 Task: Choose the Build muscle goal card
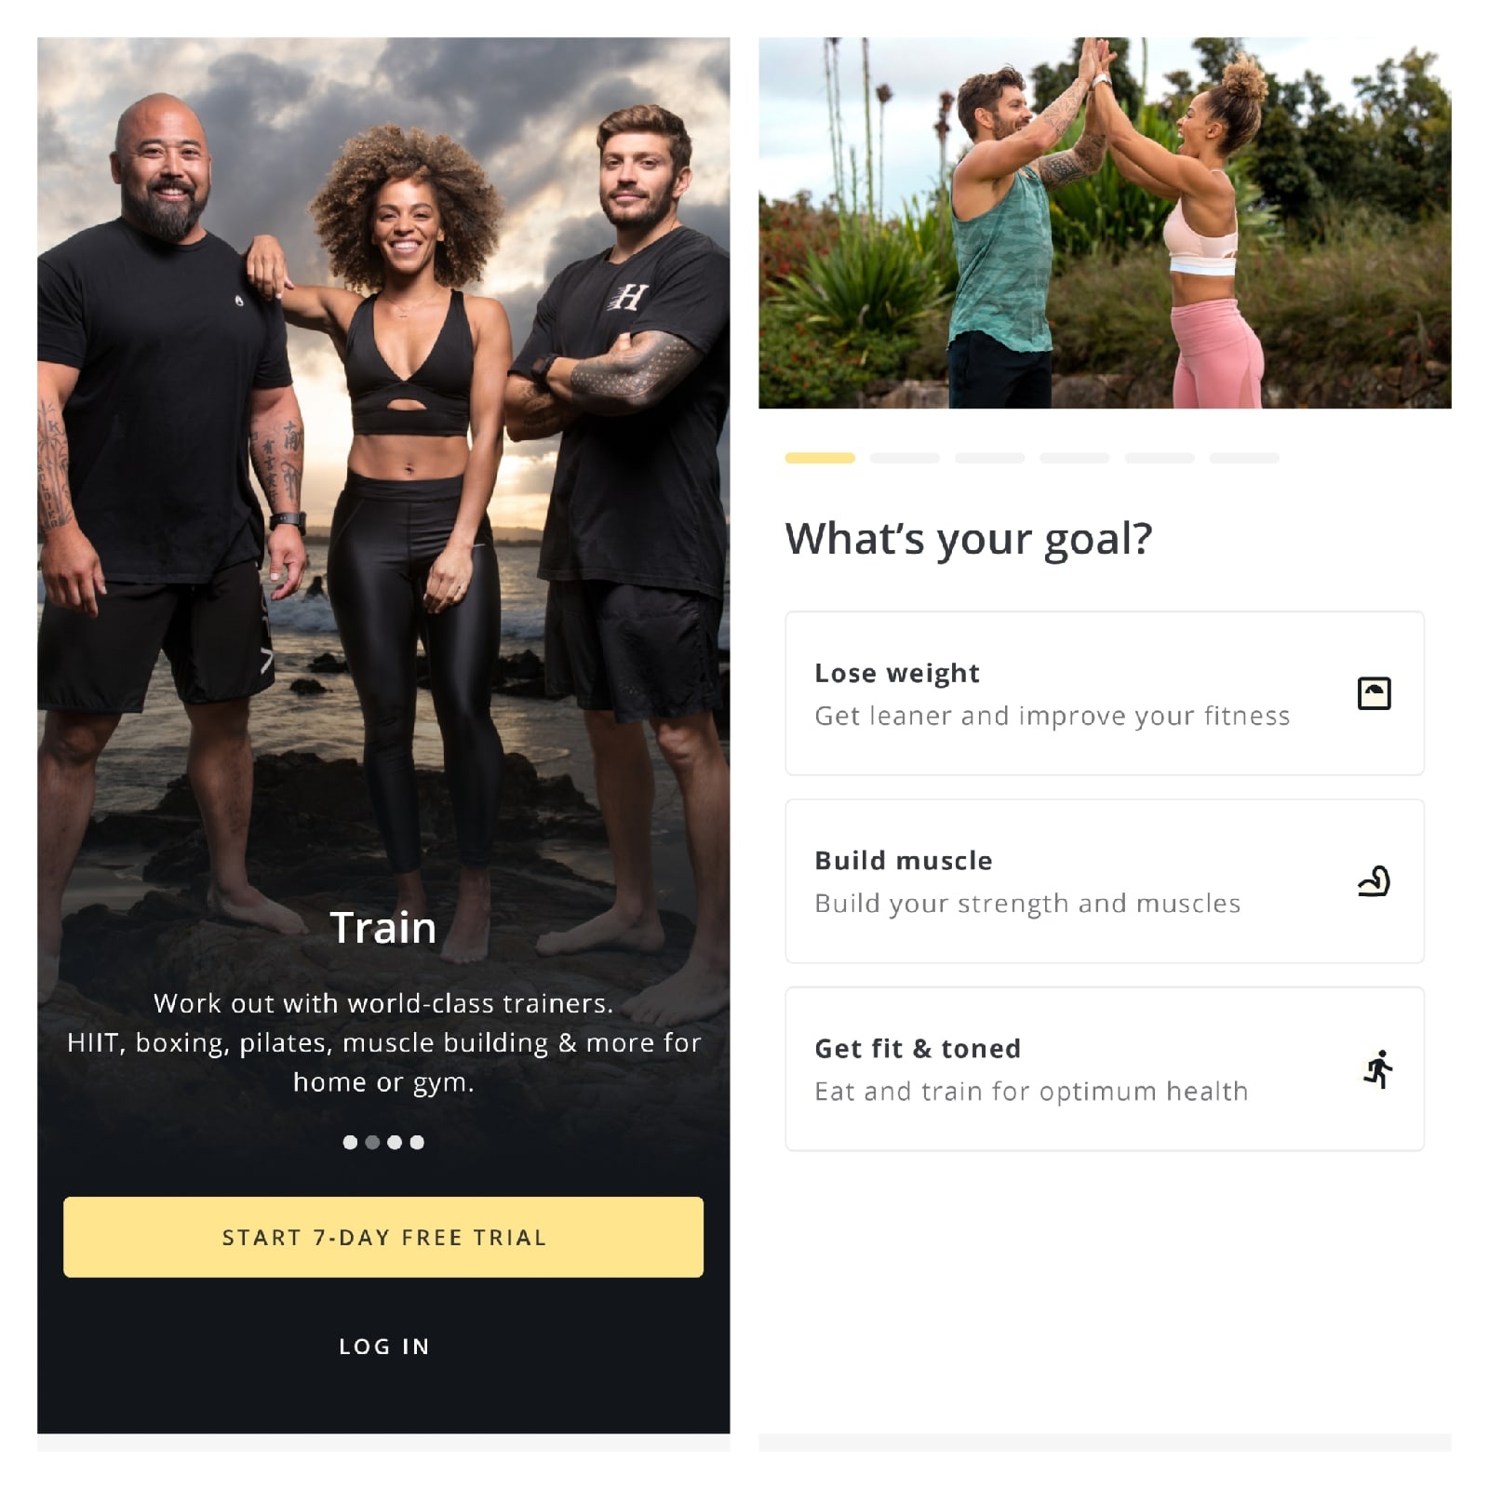[1104, 881]
